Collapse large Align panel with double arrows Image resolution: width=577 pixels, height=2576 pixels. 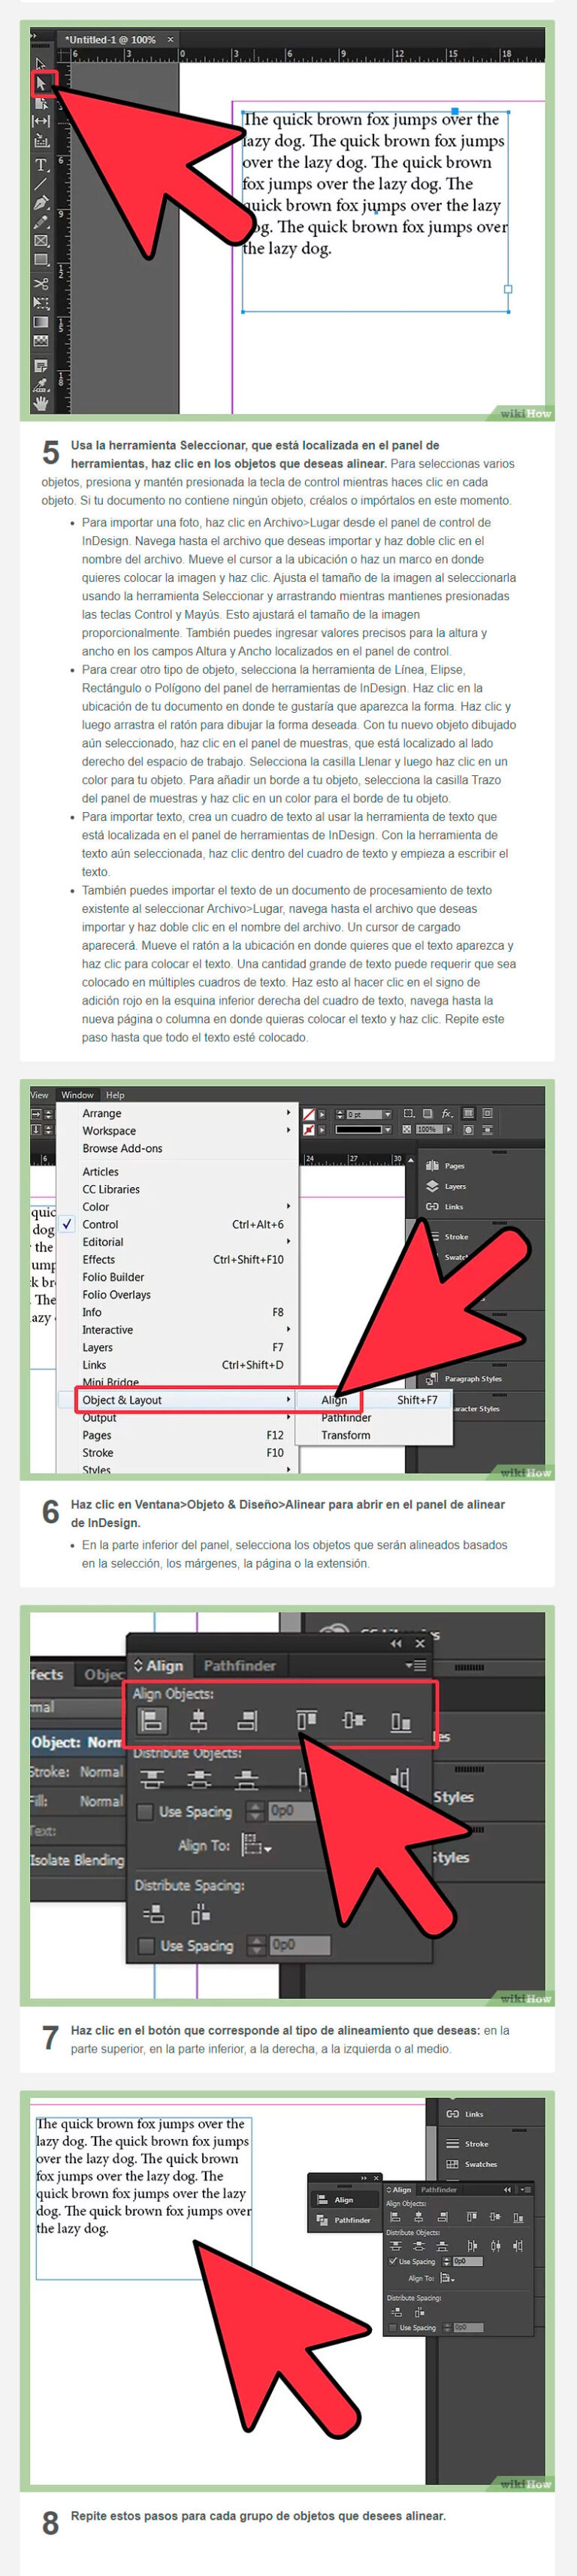pos(396,1643)
